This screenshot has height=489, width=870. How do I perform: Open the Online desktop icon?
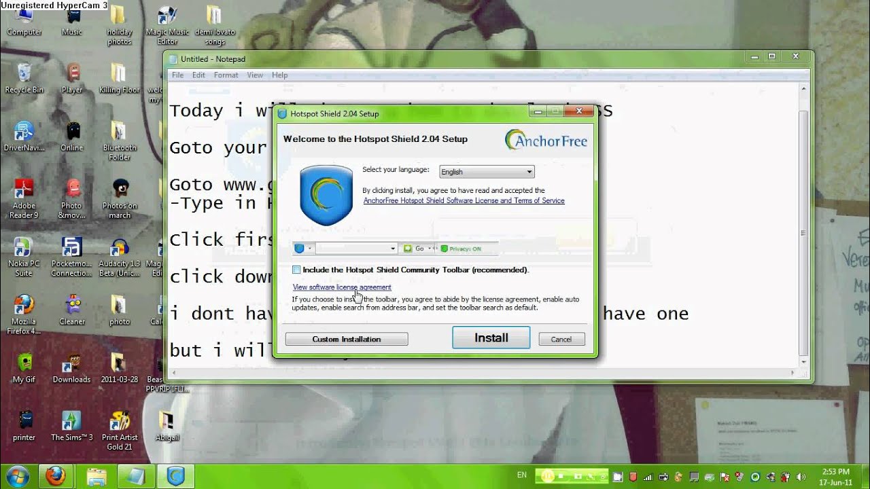pyautogui.click(x=72, y=136)
